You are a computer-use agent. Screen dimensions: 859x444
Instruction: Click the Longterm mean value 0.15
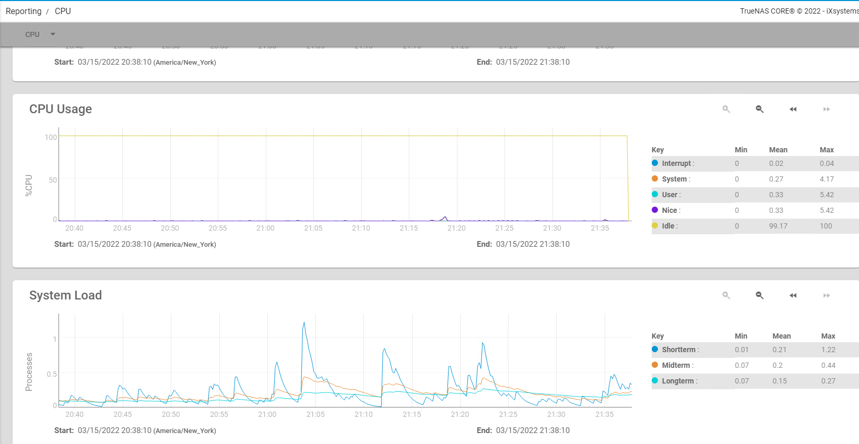780,381
